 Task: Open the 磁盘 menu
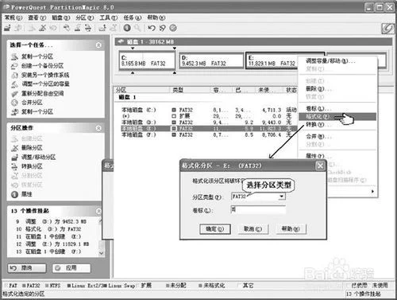click(x=61, y=18)
